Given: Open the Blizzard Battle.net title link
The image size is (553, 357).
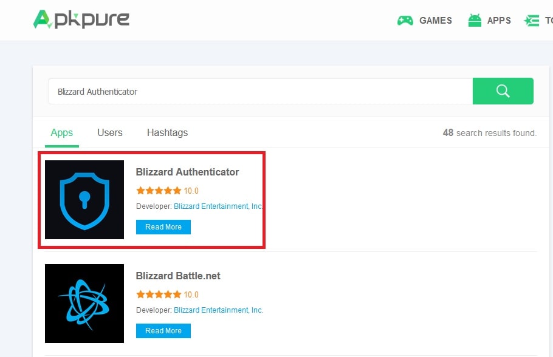Looking at the screenshot, I should click(x=178, y=276).
